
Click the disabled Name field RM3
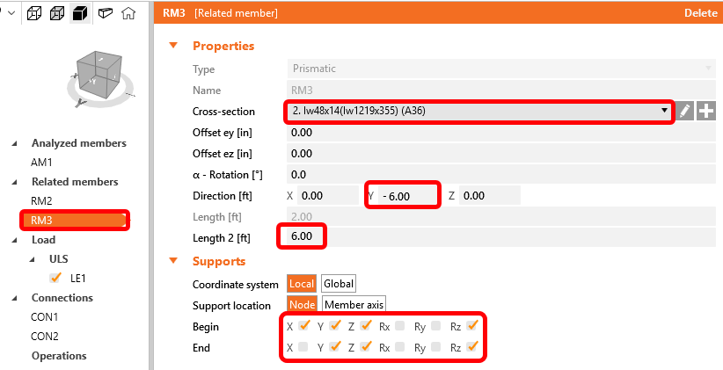[501, 91]
